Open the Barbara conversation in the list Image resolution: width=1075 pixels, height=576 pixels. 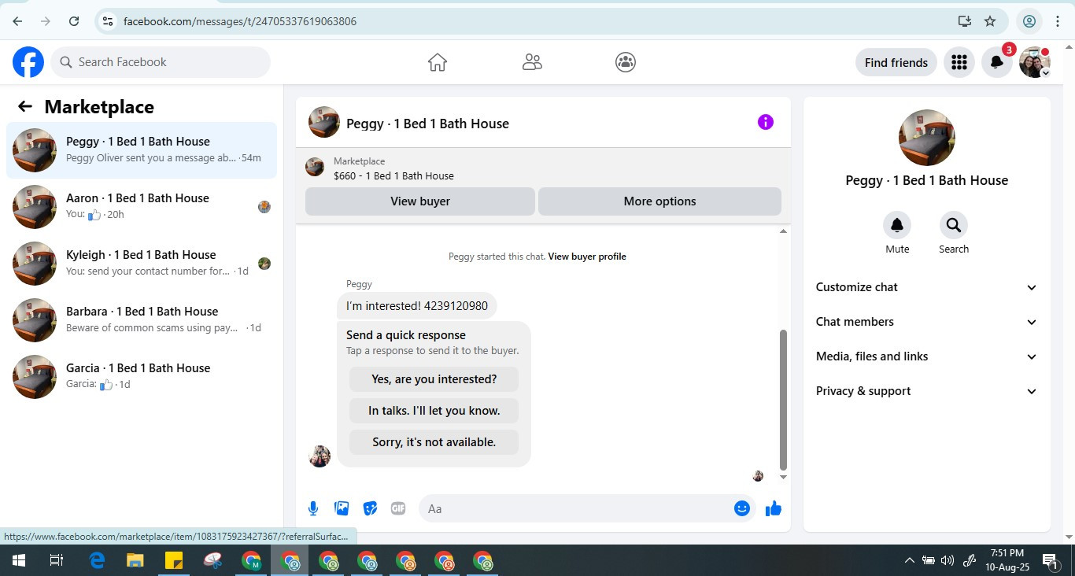[142, 319]
